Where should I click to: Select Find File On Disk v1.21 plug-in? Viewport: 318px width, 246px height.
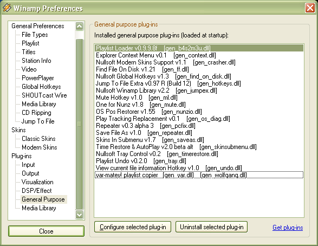[199, 69]
